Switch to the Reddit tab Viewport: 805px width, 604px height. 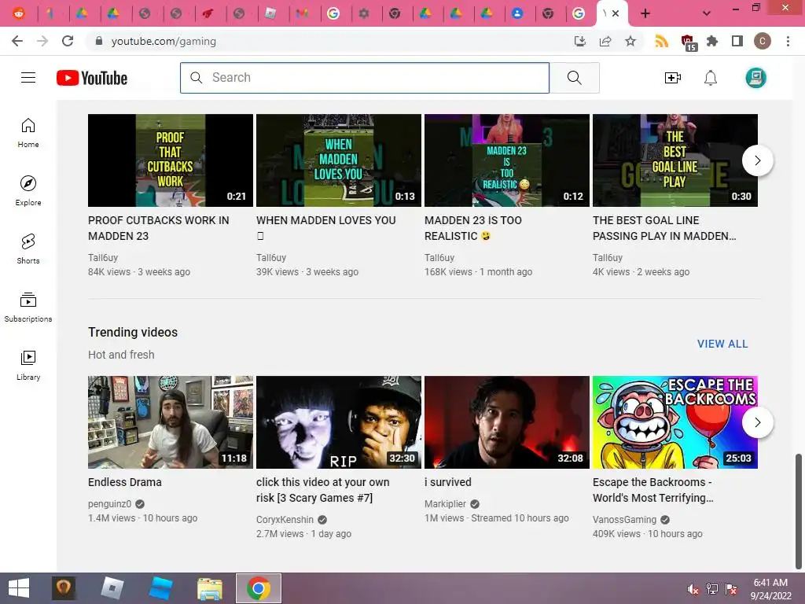click(x=19, y=13)
